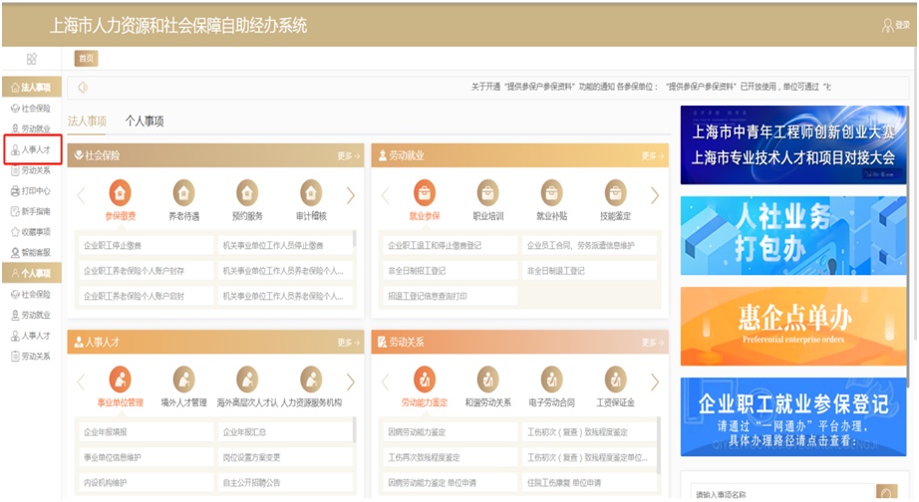The width and height of the screenshot is (919, 502).
Task: Click the 工资保证金 icon
Action: click(x=615, y=380)
